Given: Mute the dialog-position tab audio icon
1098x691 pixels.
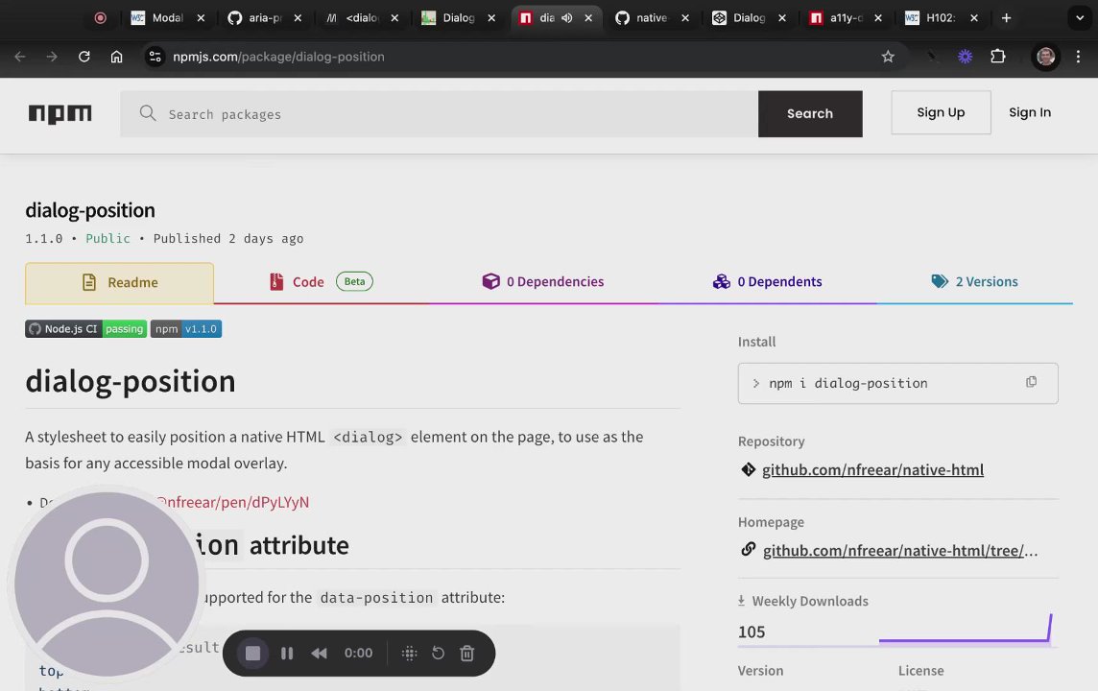Looking at the screenshot, I should click(x=566, y=18).
